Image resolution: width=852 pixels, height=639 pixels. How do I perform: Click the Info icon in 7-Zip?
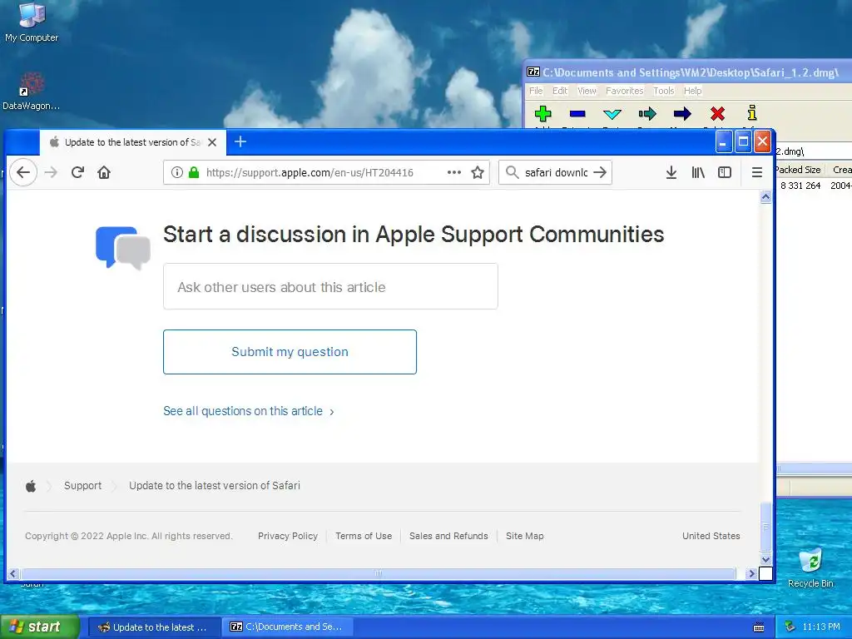[x=752, y=113]
